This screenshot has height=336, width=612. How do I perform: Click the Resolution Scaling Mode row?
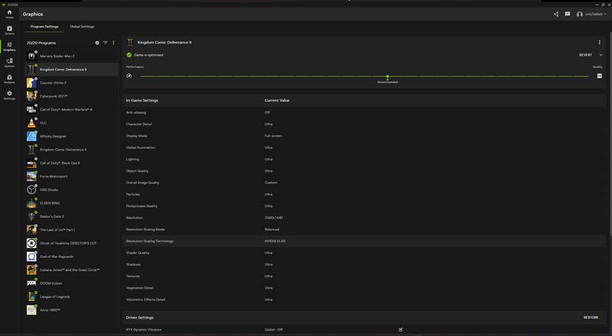pos(364,230)
